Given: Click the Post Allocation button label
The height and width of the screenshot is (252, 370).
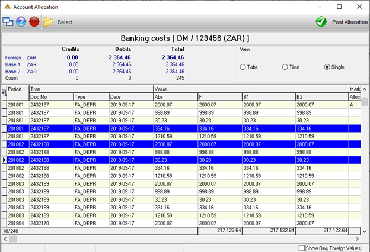Looking at the screenshot, I should pyautogui.click(x=350, y=22).
